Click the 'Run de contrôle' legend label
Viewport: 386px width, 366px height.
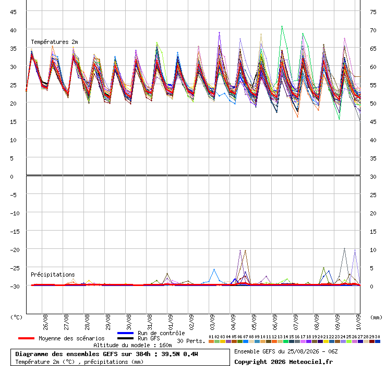tap(161, 333)
